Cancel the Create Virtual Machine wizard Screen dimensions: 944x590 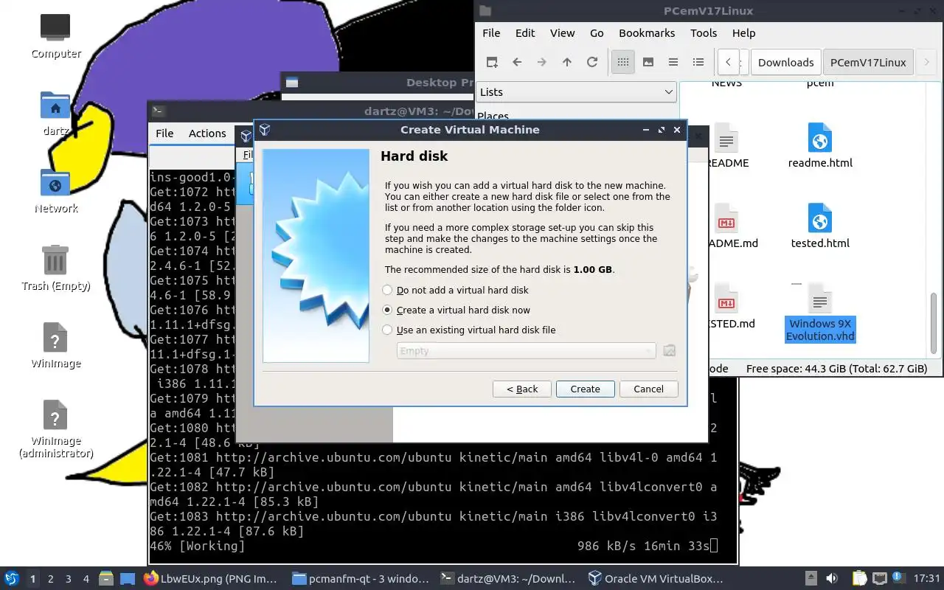649,389
